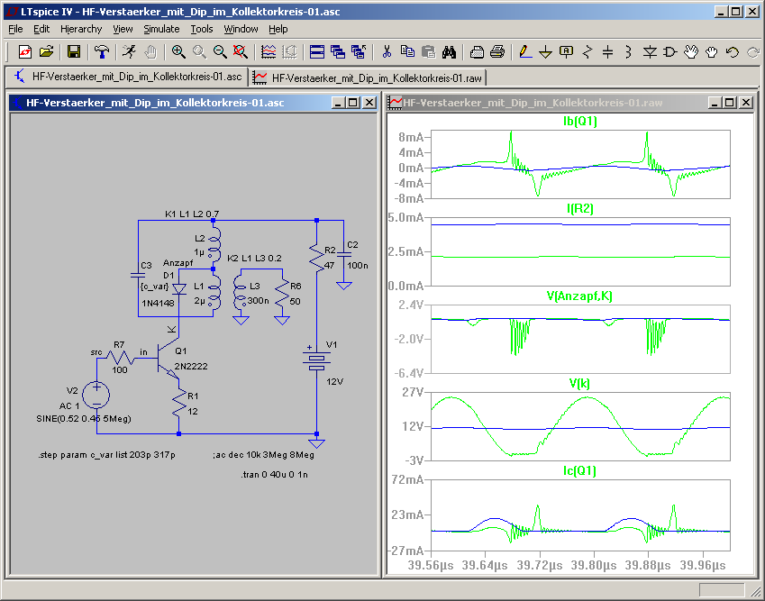This screenshot has height=601, width=765.
Task: Copy with the toolbar copy icon
Action: tap(407, 51)
